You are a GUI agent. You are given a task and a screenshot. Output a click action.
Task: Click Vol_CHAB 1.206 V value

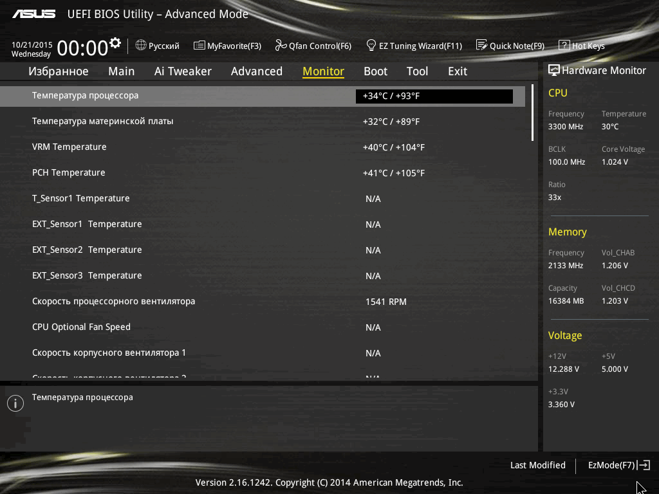coord(615,266)
